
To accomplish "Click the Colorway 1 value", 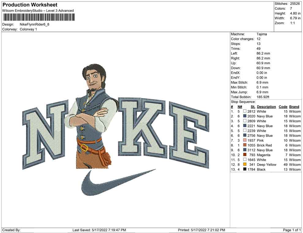I will [x=28, y=29].
